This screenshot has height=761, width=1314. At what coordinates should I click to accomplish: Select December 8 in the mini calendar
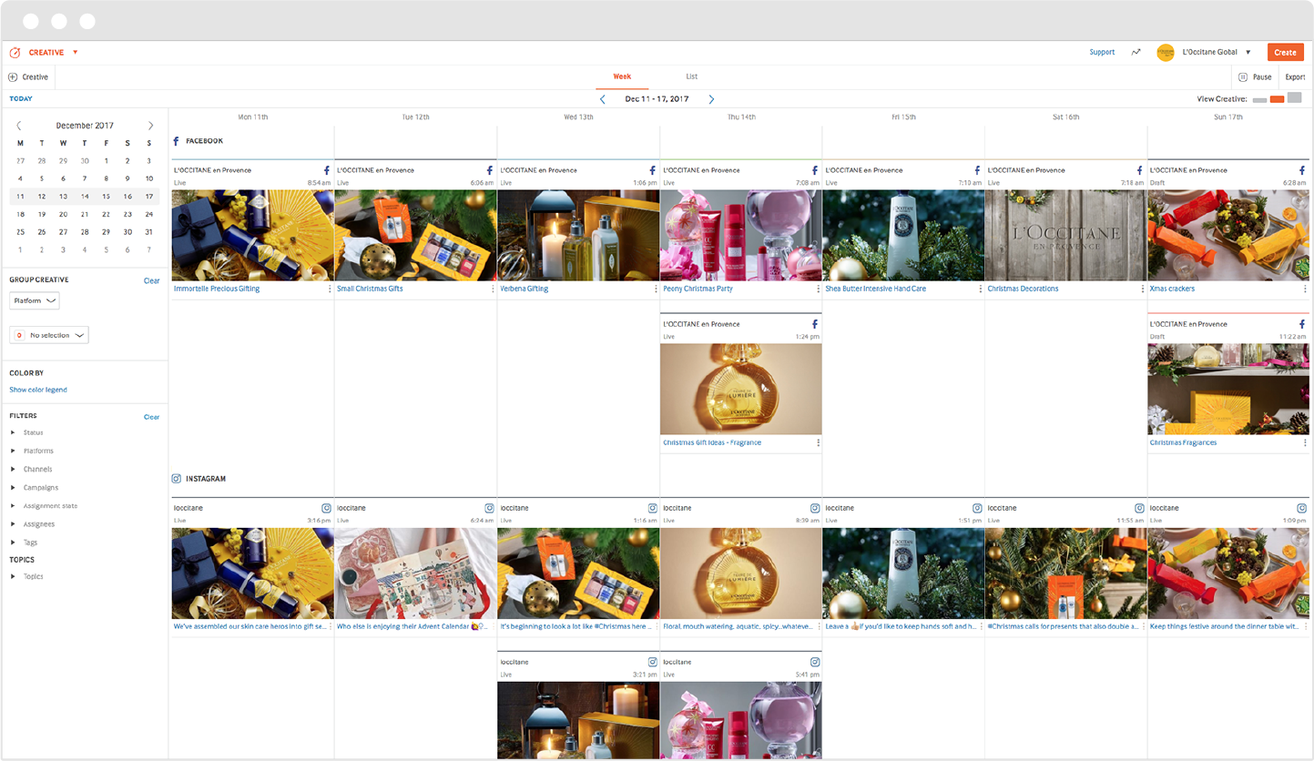pos(106,178)
